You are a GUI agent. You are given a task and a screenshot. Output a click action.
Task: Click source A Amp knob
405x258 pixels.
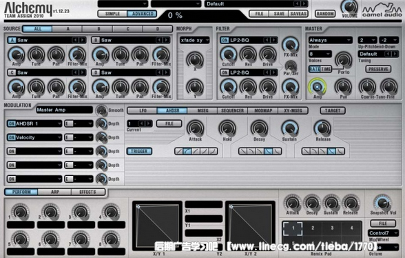point(17,54)
